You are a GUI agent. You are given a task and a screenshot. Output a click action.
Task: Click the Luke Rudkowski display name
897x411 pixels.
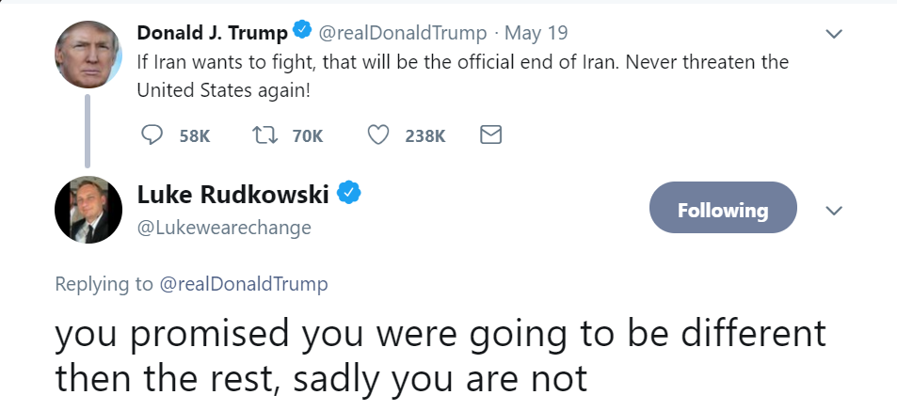coord(233,195)
